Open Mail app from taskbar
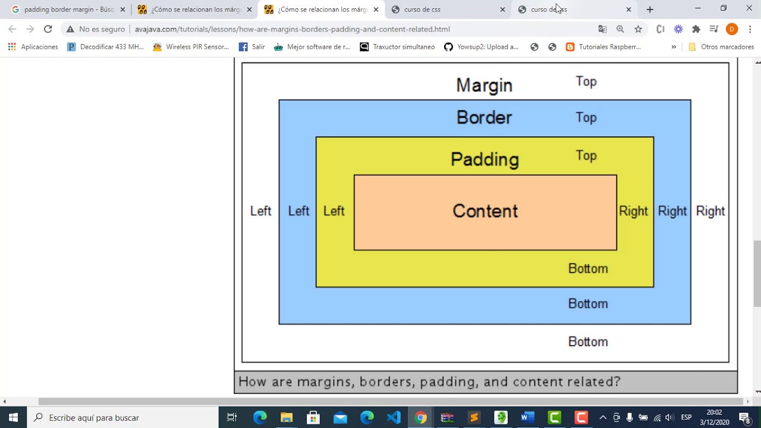 coord(340,417)
